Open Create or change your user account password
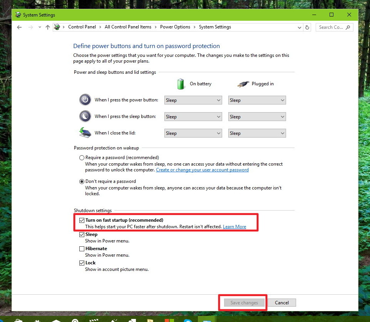The height and width of the screenshot is (322, 370). click(x=202, y=170)
